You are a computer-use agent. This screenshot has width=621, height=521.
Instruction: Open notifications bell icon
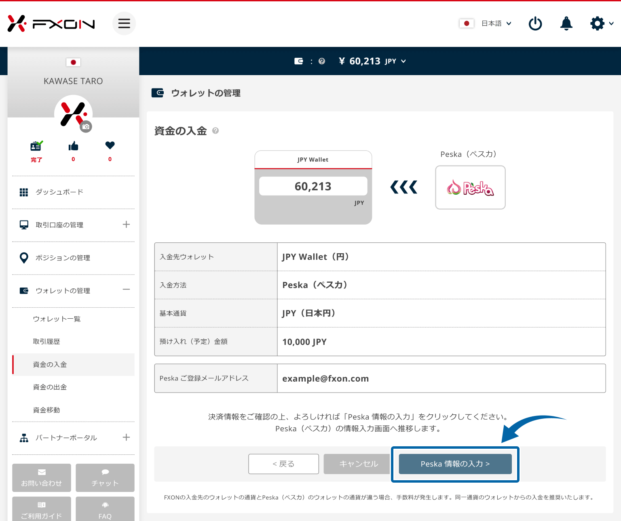(x=566, y=23)
